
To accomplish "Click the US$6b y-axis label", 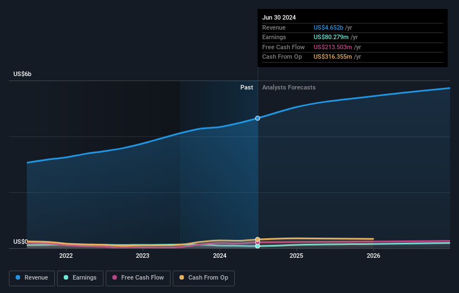I will [x=22, y=74].
